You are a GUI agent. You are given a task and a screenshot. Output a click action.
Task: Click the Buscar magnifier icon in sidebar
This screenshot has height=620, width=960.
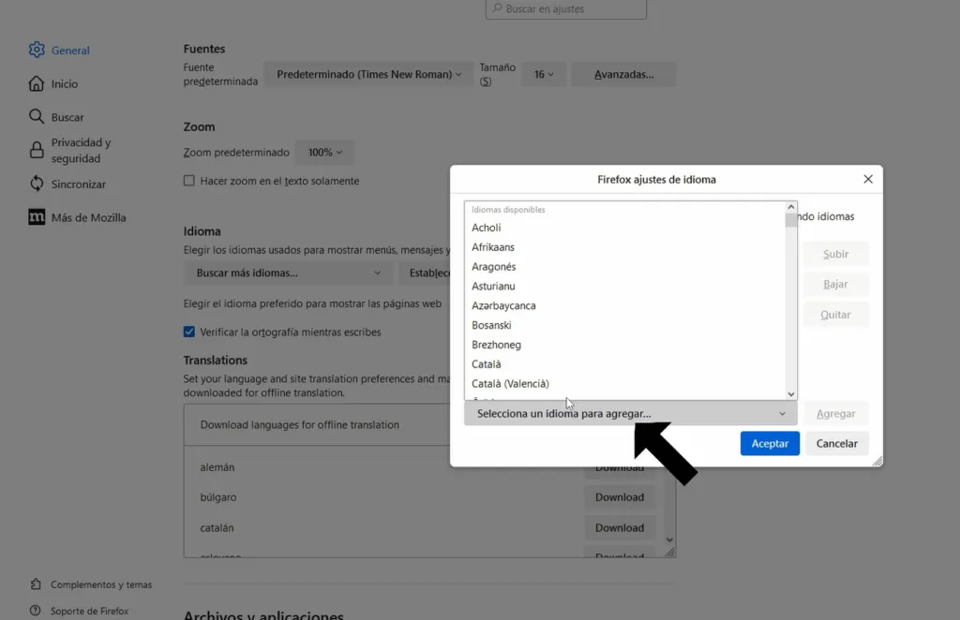[x=37, y=116]
